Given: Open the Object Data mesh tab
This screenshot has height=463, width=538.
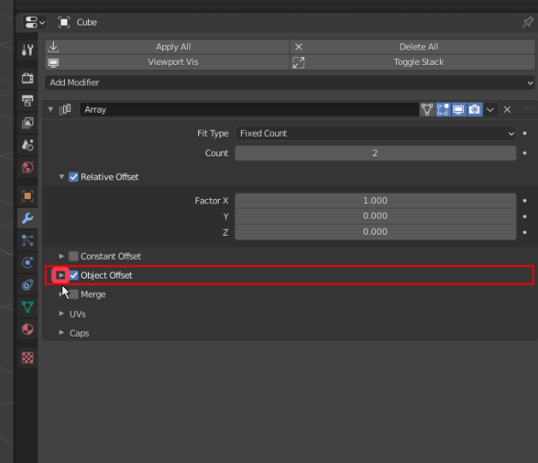Looking at the screenshot, I should [x=28, y=307].
